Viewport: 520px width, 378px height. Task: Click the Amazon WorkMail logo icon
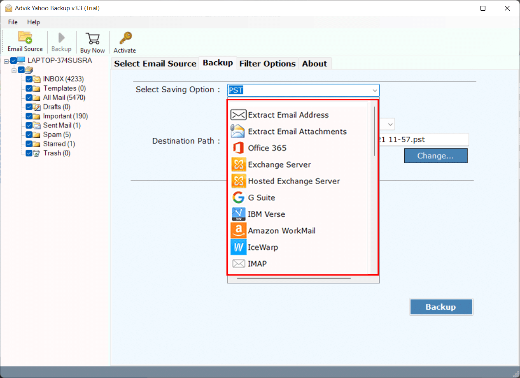coord(238,231)
